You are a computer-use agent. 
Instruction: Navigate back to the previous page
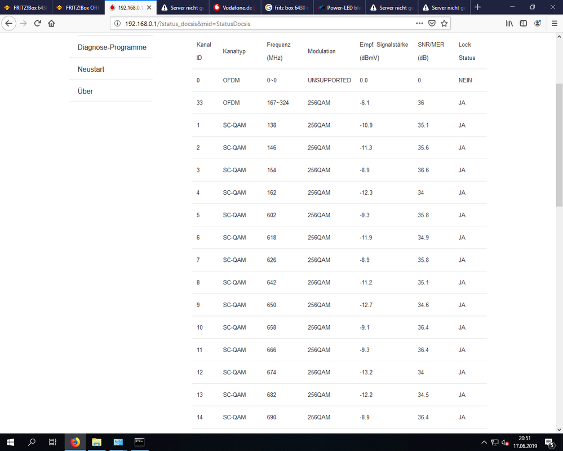[x=9, y=24]
